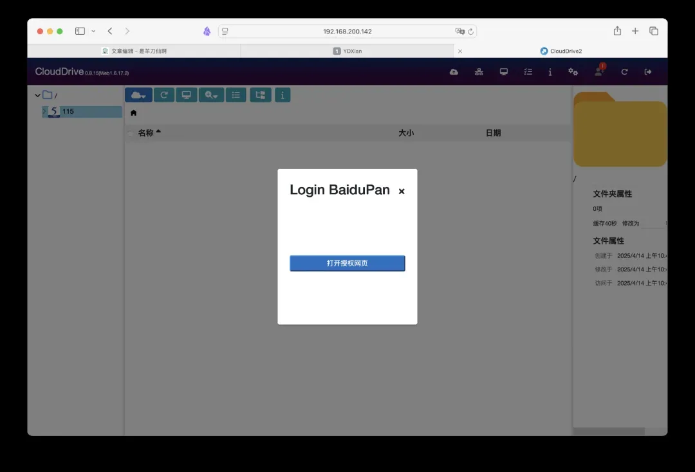Click the large folder thumbnail in info panel
This screenshot has height=472, width=695.
coord(620,129)
